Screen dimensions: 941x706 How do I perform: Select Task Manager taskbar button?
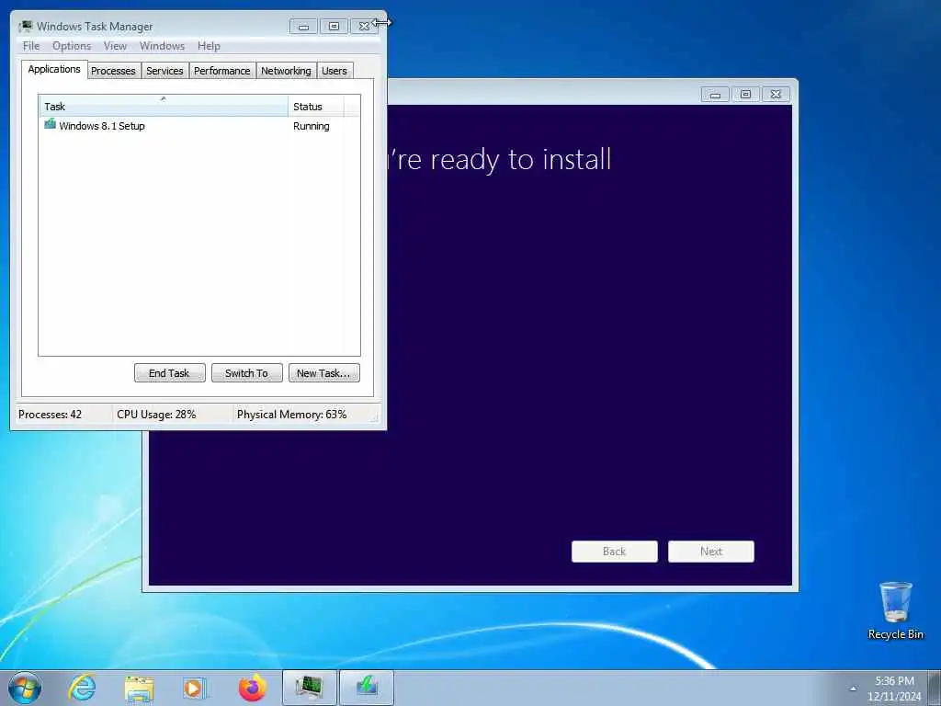[309, 688]
